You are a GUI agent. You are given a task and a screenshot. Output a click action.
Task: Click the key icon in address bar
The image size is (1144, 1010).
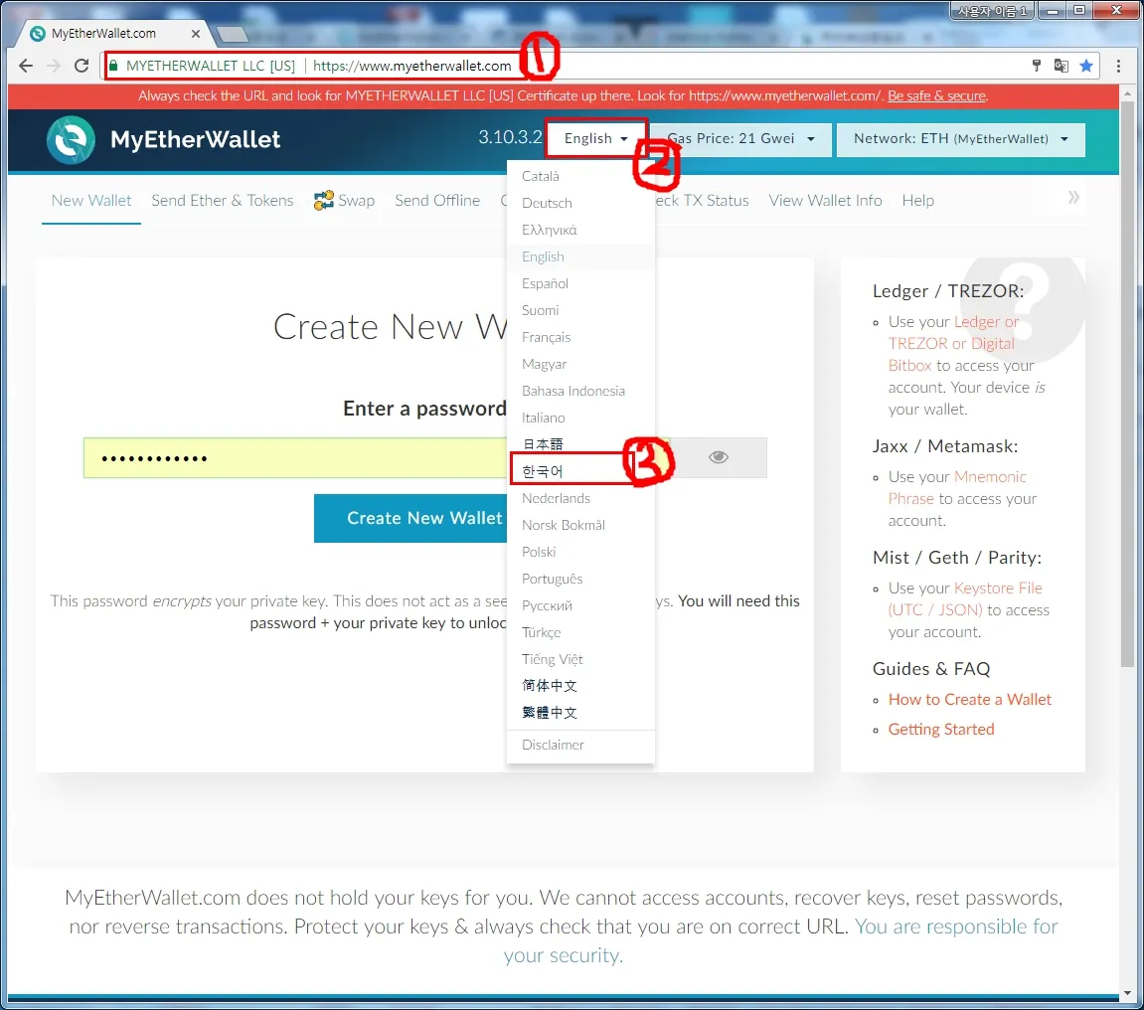(1036, 66)
